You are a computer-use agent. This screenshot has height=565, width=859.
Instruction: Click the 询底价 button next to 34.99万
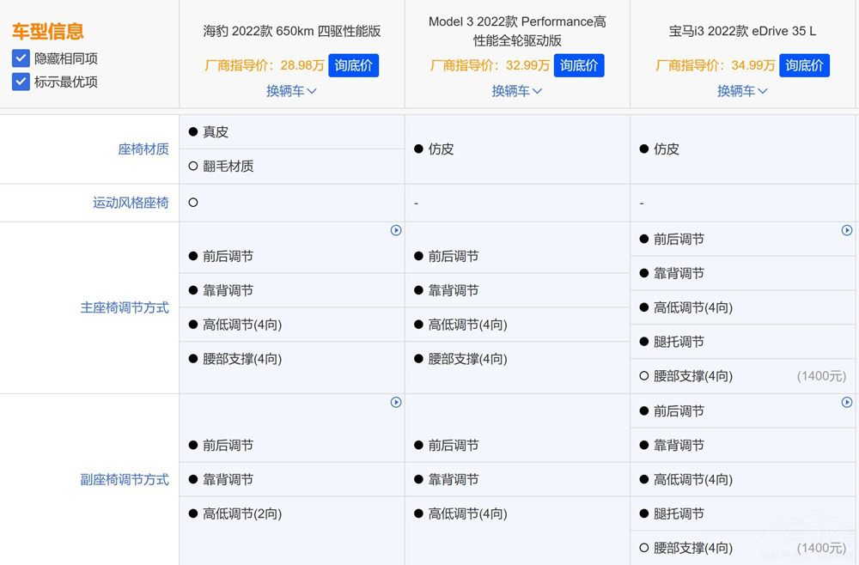(x=804, y=65)
